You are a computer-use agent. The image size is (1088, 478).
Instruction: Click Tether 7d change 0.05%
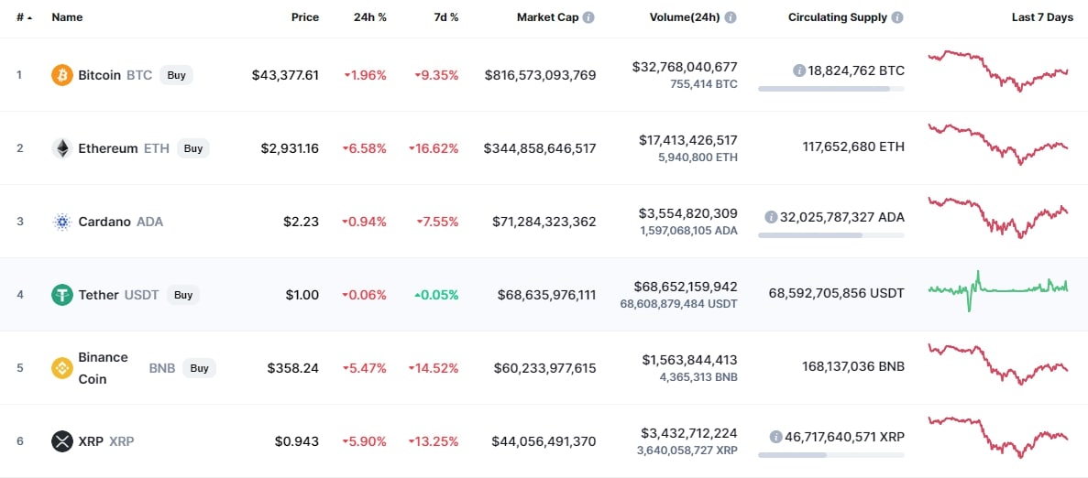(x=436, y=295)
